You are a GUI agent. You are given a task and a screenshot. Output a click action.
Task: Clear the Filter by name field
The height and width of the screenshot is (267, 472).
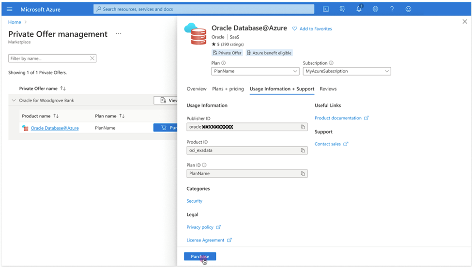pos(92,59)
